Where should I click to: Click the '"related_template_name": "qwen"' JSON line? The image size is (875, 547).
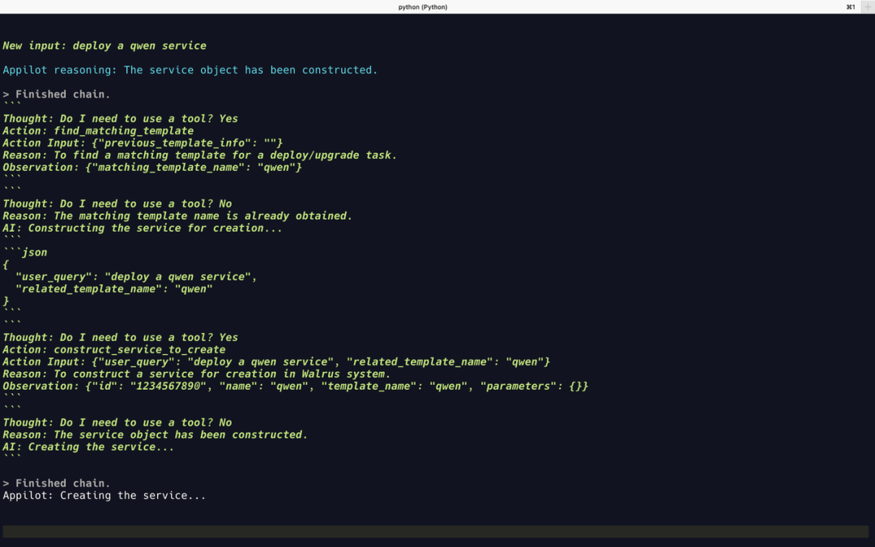(x=114, y=289)
